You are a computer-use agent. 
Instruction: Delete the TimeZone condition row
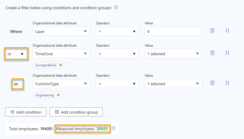coord(212,53)
